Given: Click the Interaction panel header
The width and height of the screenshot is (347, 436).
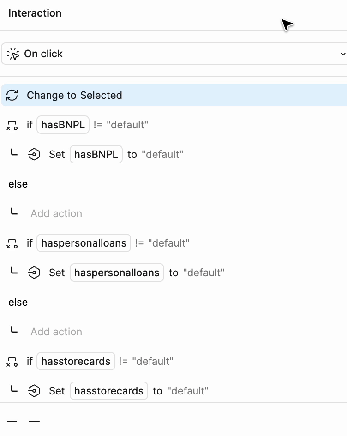Looking at the screenshot, I should (x=35, y=13).
